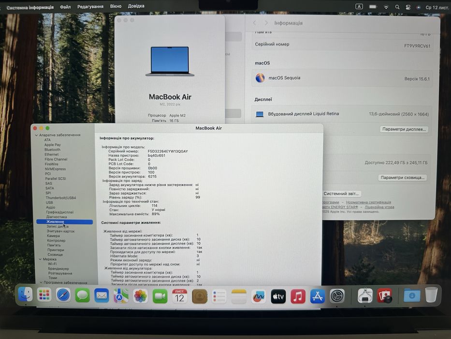
Task: Open the Довідка menu
Action: point(136,6)
